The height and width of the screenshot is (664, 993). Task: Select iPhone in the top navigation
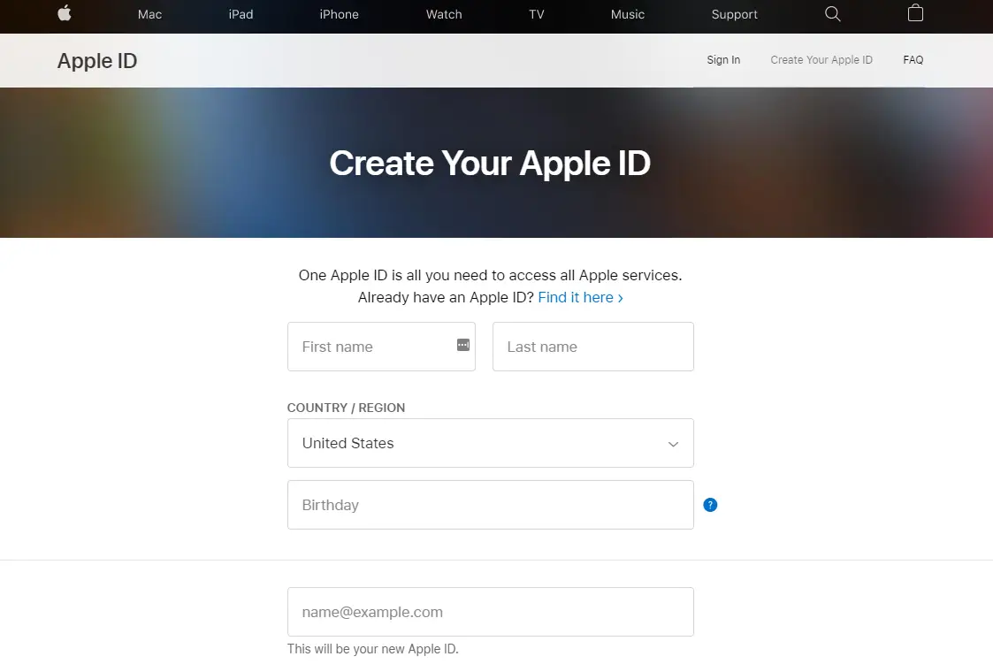click(339, 14)
